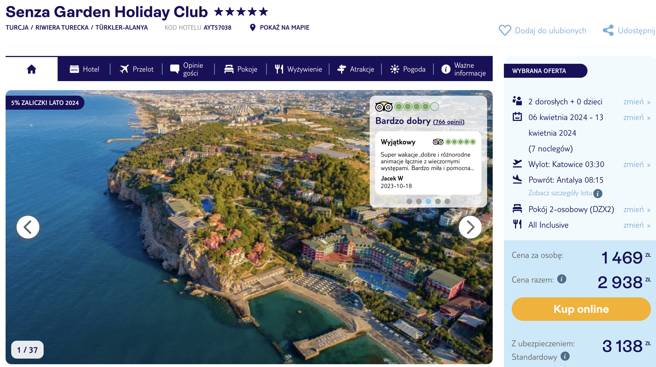
Task: Click the meal cutlery icon
Action: 517,224
